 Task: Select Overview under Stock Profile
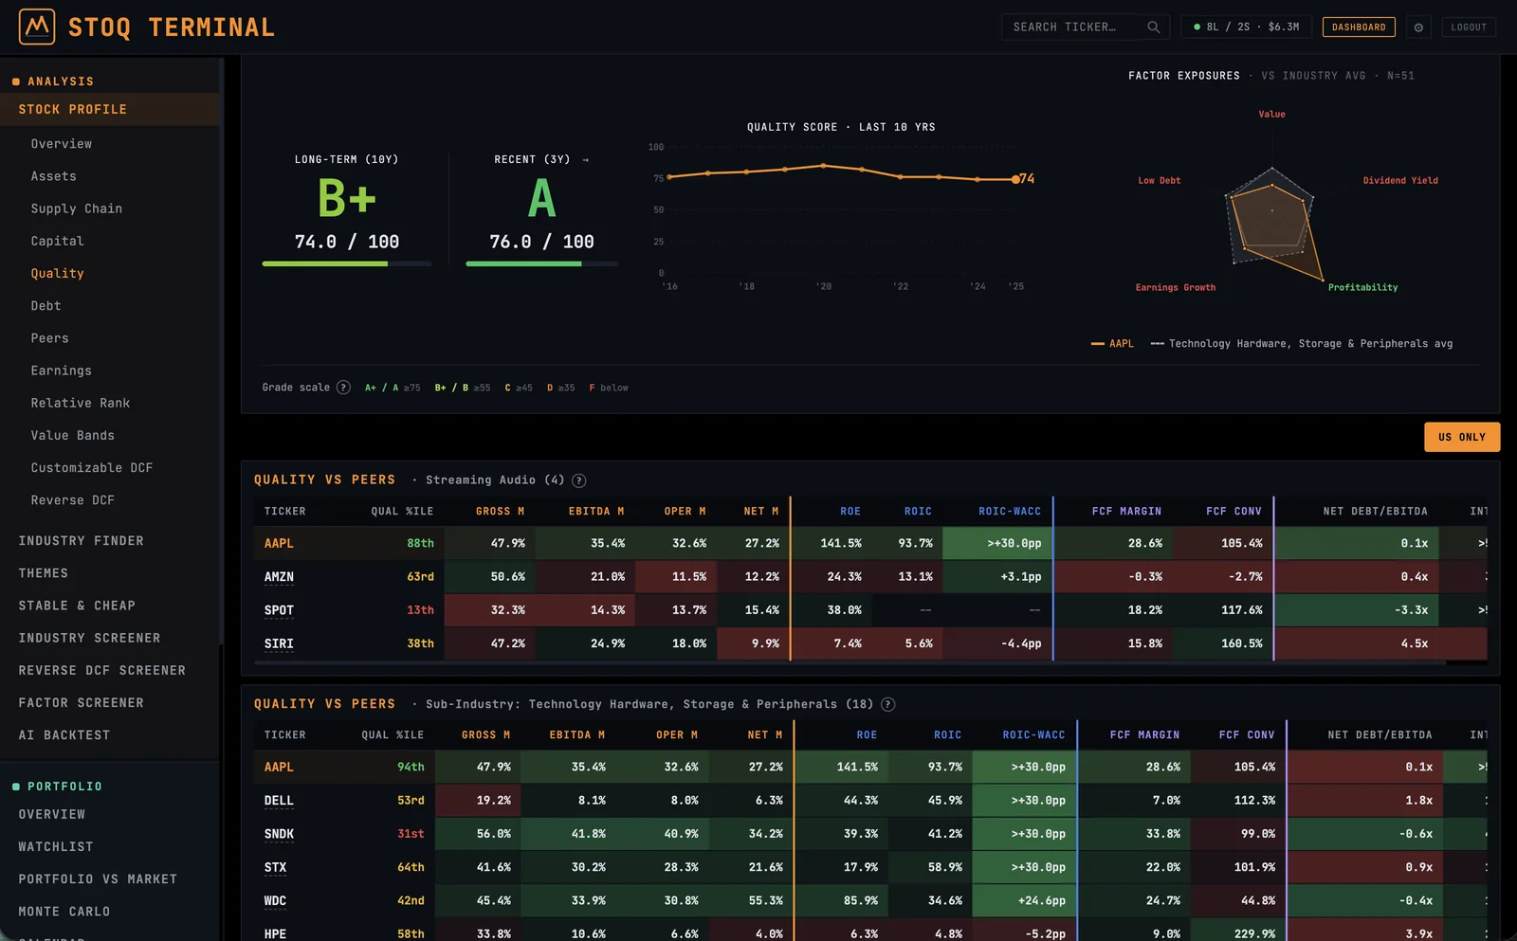click(62, 144)
